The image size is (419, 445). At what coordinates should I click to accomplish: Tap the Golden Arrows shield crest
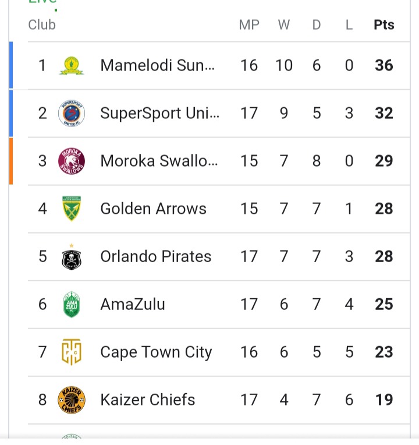(72, 209)
